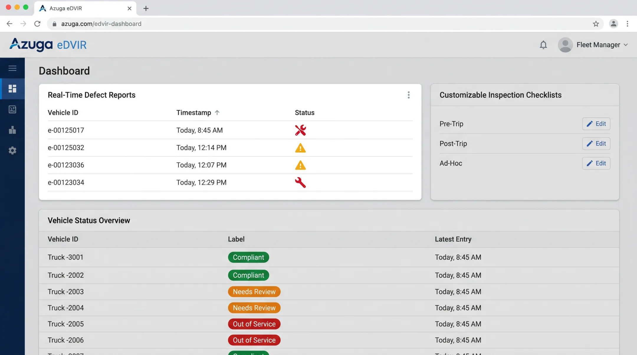Click the notifications bell icon
637x355 pixels.
pyautogui.click(x=543, y=45)
